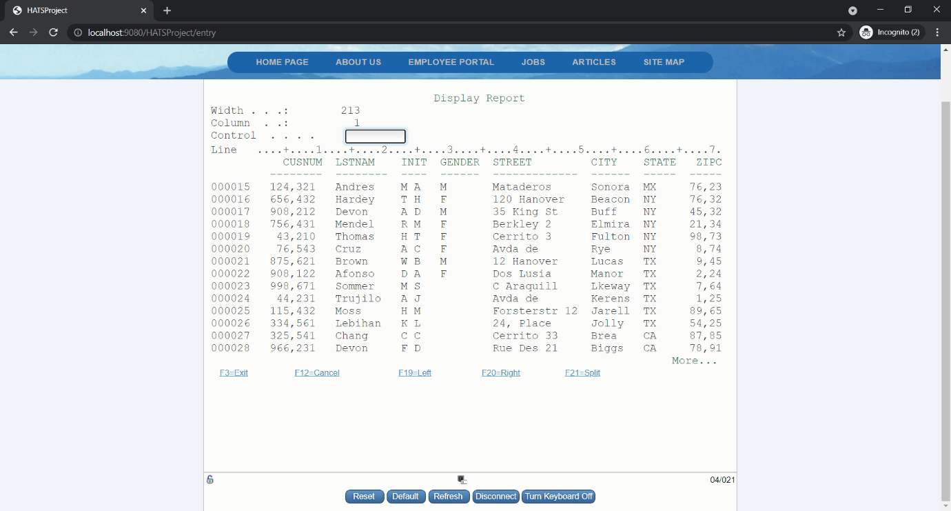Open the Employee Portal nav item
Viewport: 951px width, 511px height.
[451, 62]
